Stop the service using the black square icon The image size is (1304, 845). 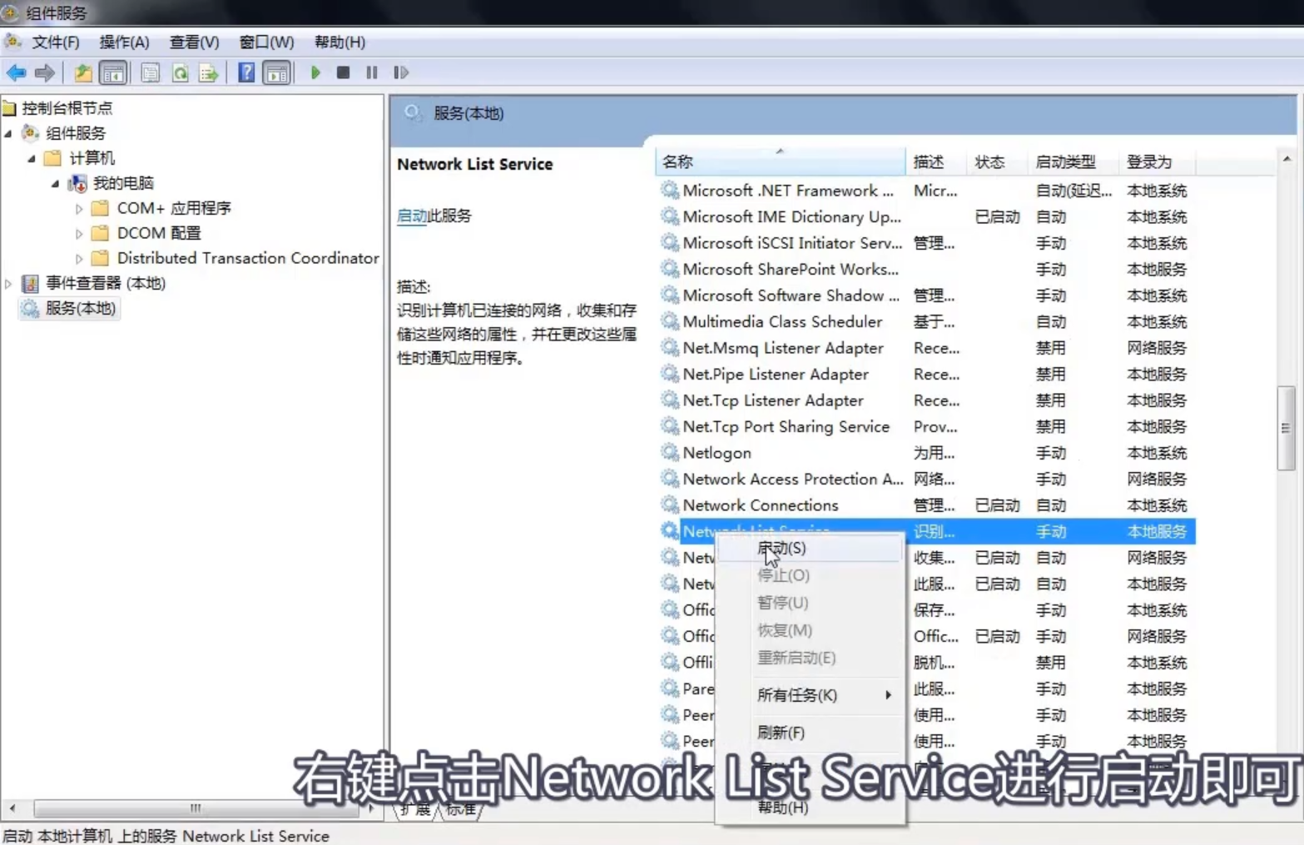(x=343, y=72)
